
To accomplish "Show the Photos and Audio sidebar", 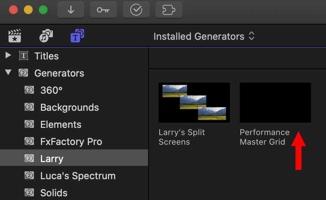I will 46,36.
